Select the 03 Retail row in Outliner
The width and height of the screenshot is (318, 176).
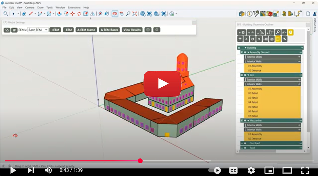(272, 98)
